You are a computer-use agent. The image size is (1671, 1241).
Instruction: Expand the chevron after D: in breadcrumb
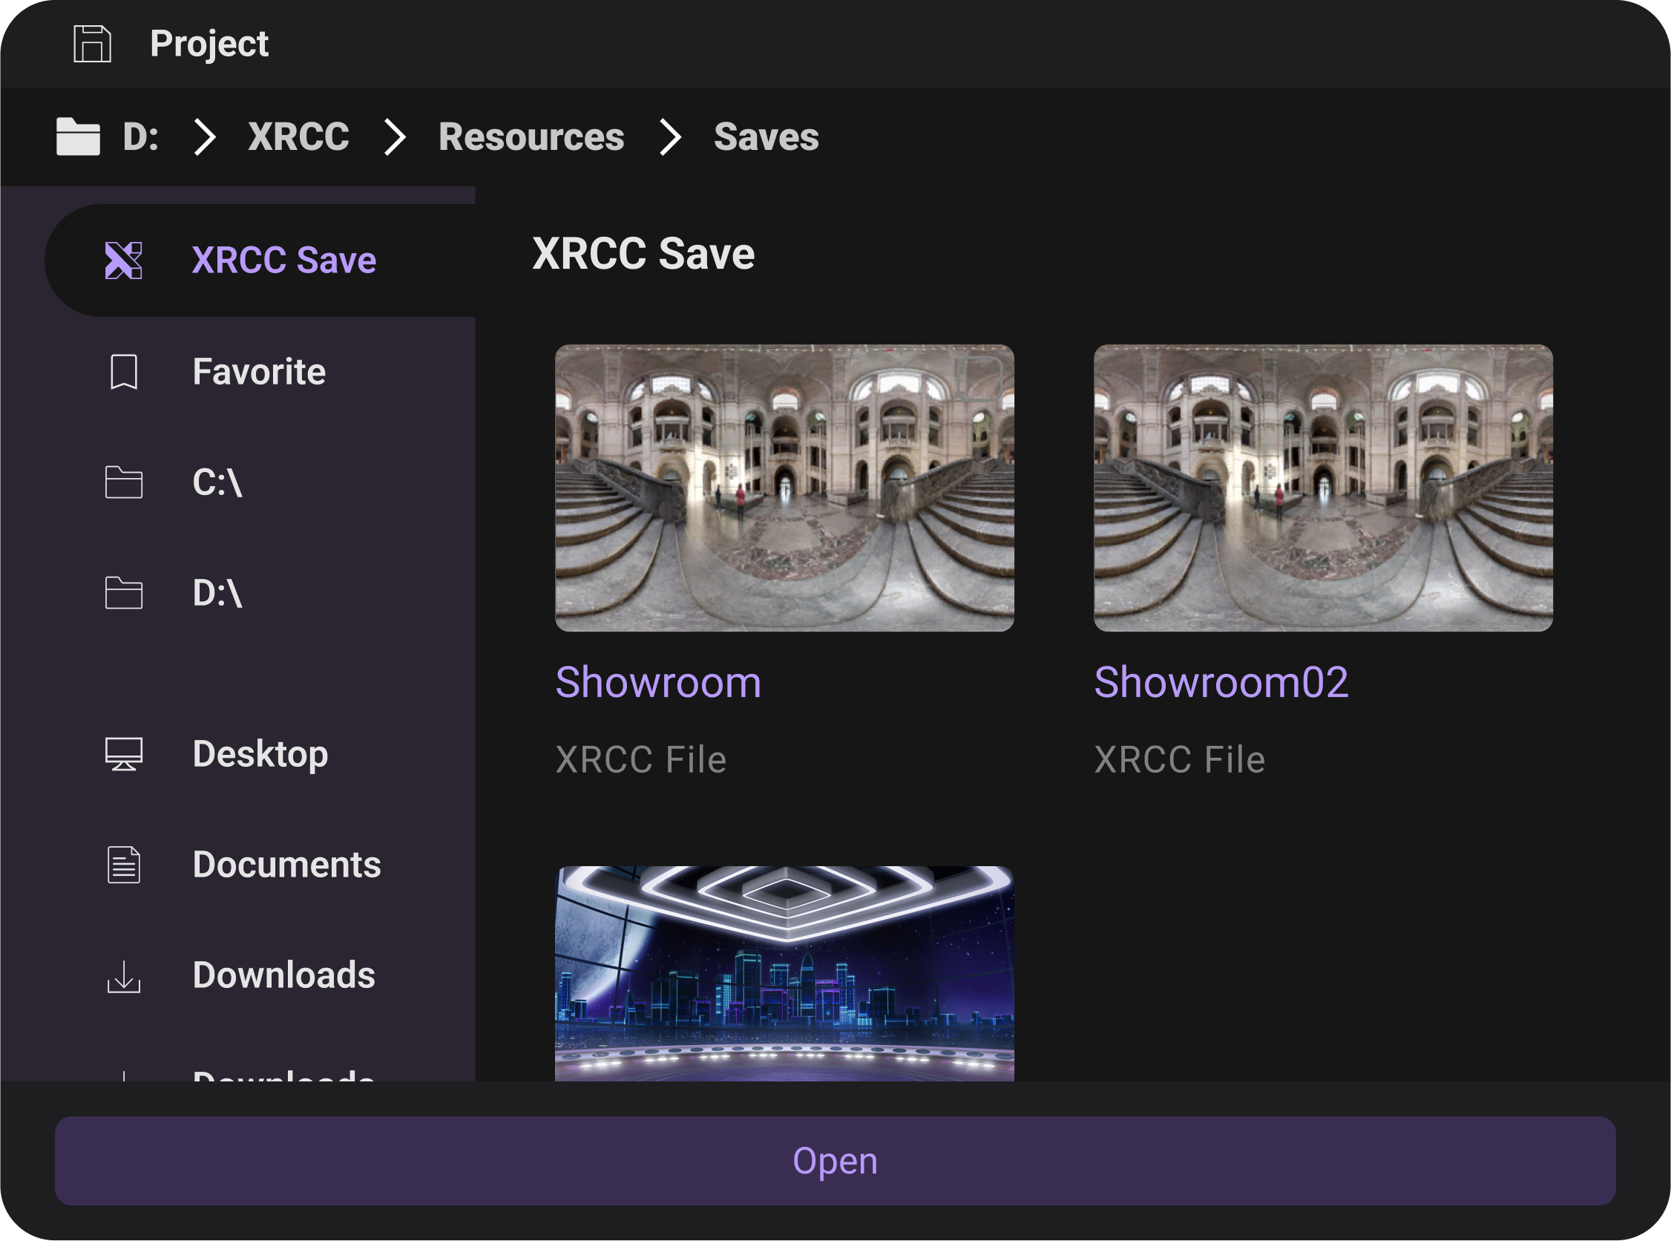click(204, 137)
